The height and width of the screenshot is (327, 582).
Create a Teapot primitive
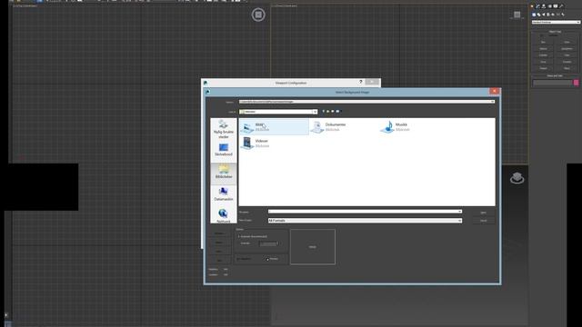click(x=544, y=69)
